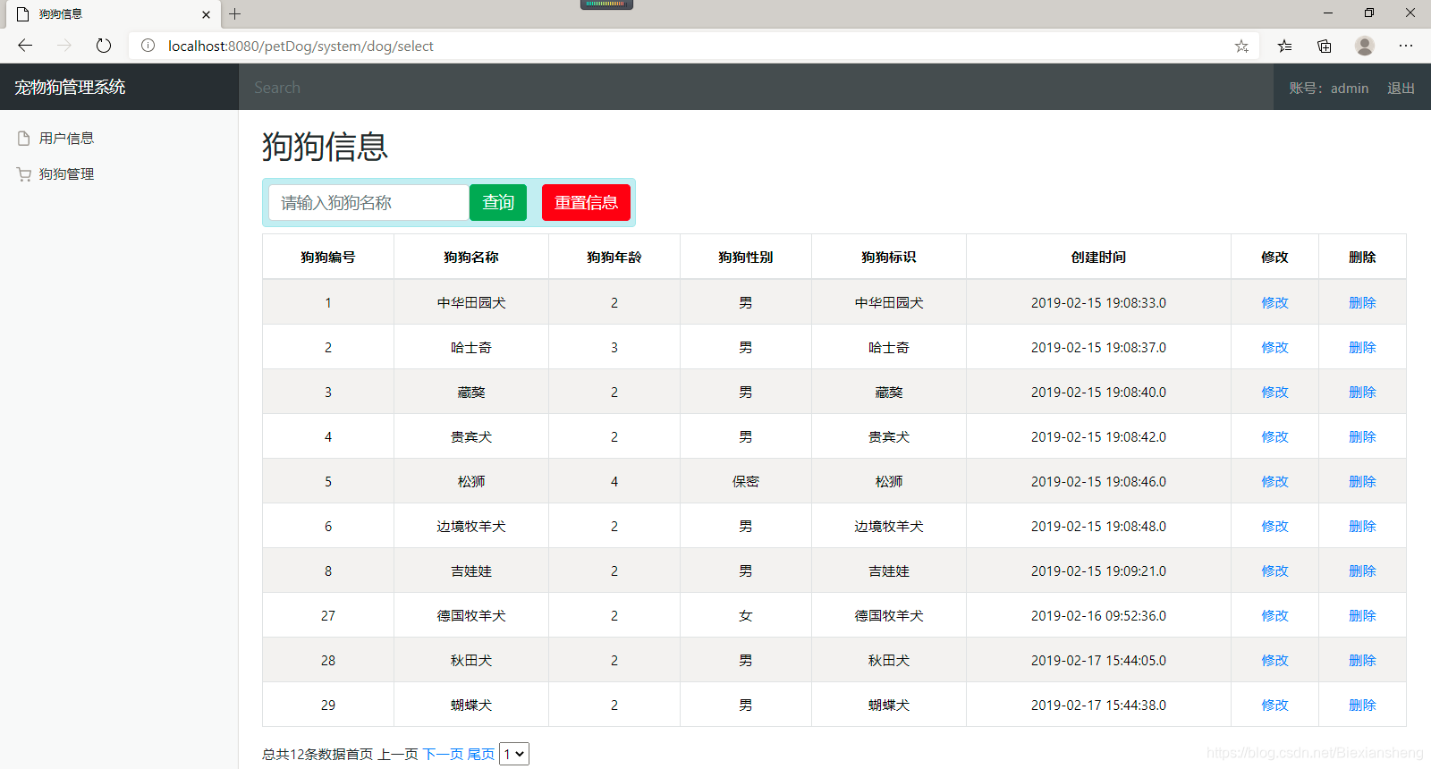Click 修改 for 德国牧羊犬 row
The width and height of the screenshot is (1431, 769).
1274,615
